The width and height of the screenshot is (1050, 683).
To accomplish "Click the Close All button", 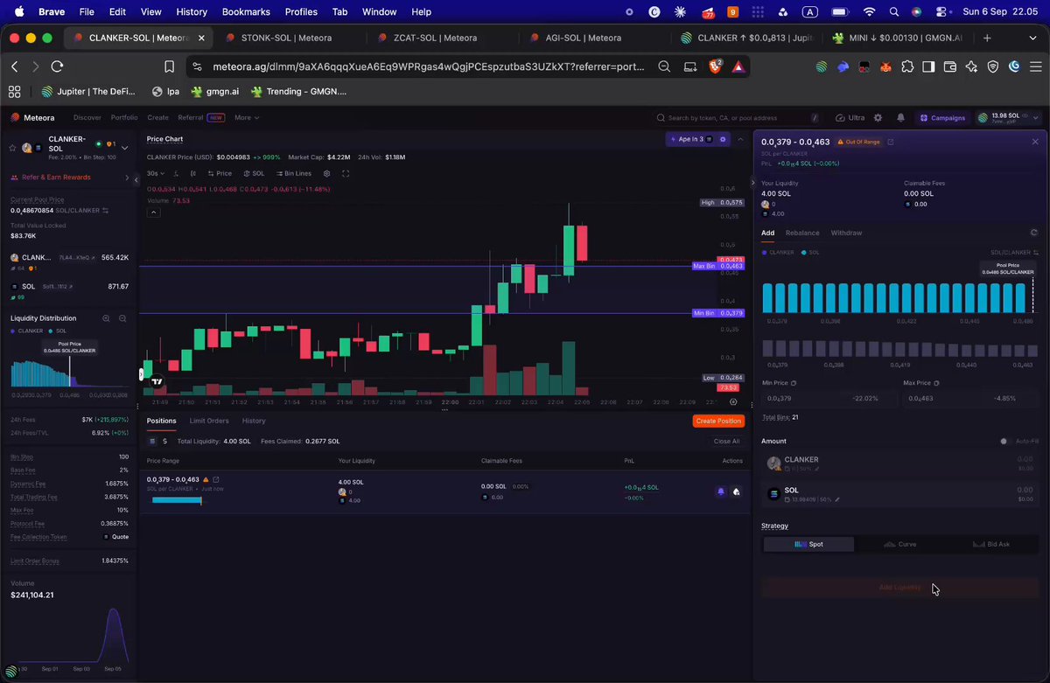I will click(x=726, y=441).
